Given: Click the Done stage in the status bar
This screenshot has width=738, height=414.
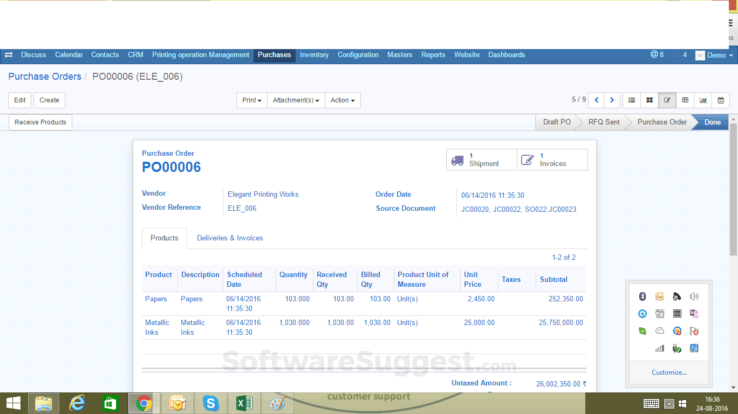Looking at the screenshot, I should pyautogui.click(x=712, y=122).
